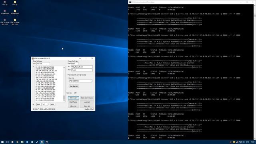Open the Windows Start menu
Screen dimensions: 256x144
point(2,142)
